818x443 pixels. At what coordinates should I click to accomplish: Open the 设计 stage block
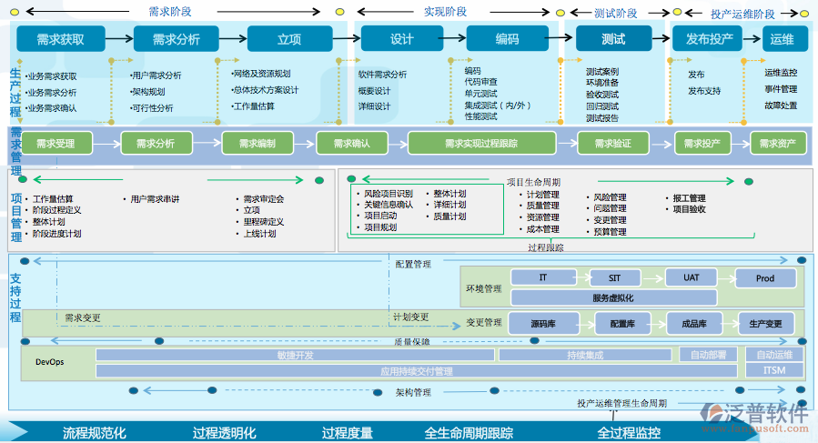click(x=401, y=39)
